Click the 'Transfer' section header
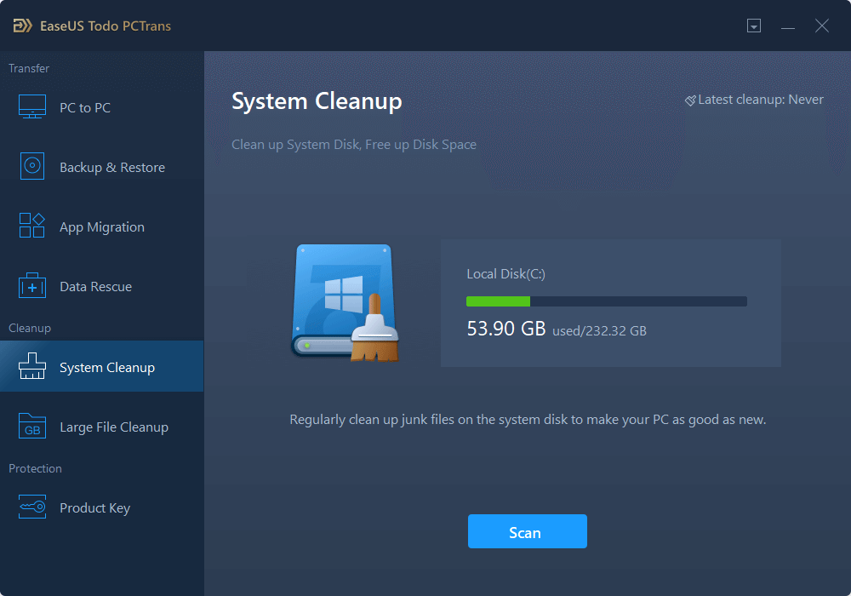 pos(29,68)
